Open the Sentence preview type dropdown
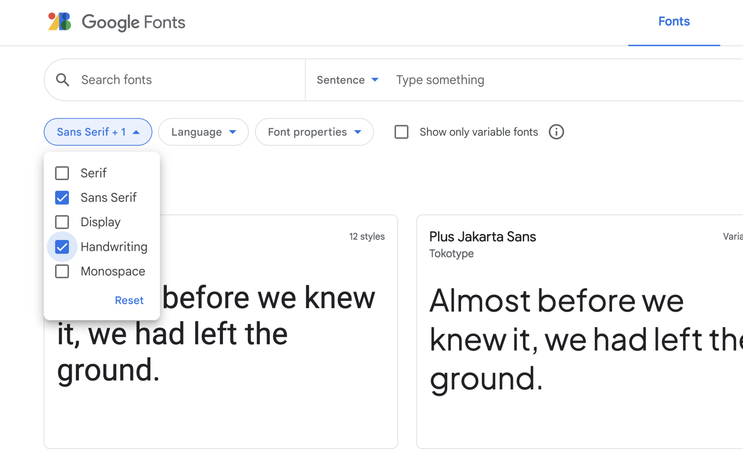The height and width of the screenshot is (460, 743). point(348,80)
